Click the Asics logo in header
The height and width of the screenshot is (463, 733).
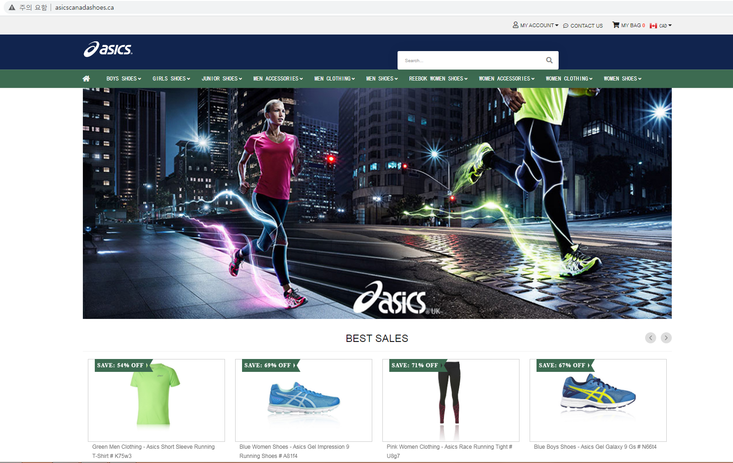pos(108,49)
